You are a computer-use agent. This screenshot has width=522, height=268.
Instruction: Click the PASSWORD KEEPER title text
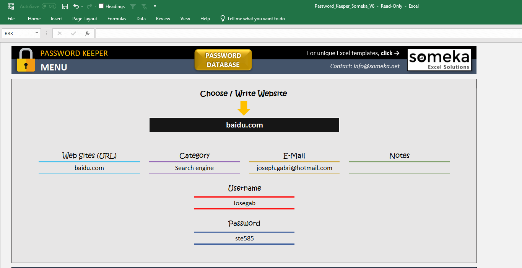coord(74,53)
